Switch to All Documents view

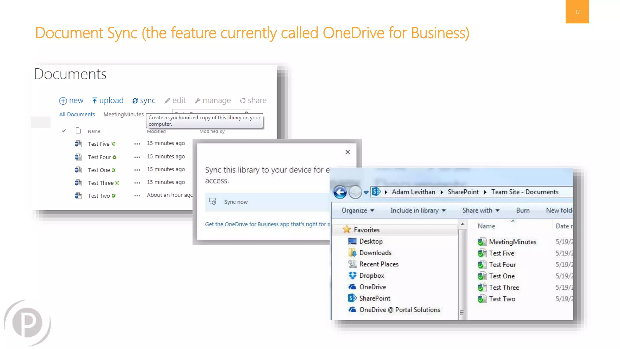[77, 115]
